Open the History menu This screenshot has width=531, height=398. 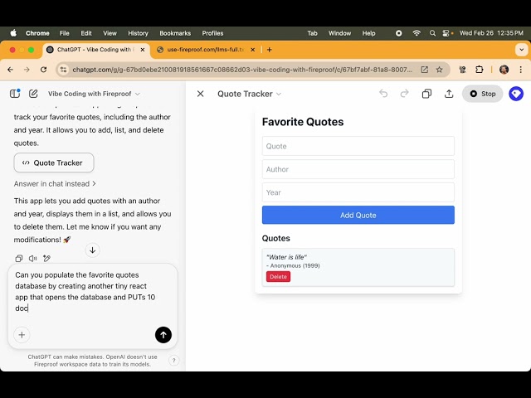138,33
